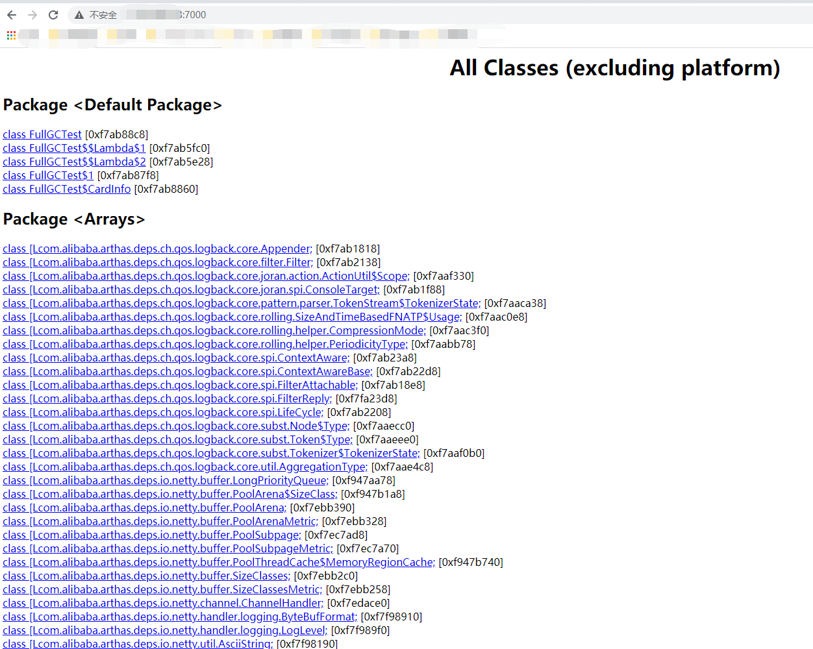Open class FullGCTest$1 link

click(48, 175)
